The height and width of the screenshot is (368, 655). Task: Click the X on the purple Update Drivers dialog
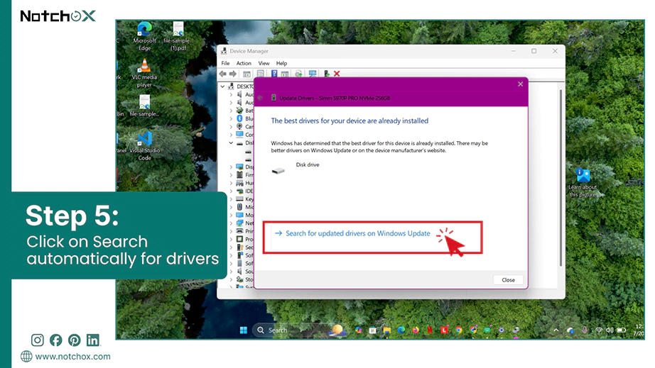point(520,84)
